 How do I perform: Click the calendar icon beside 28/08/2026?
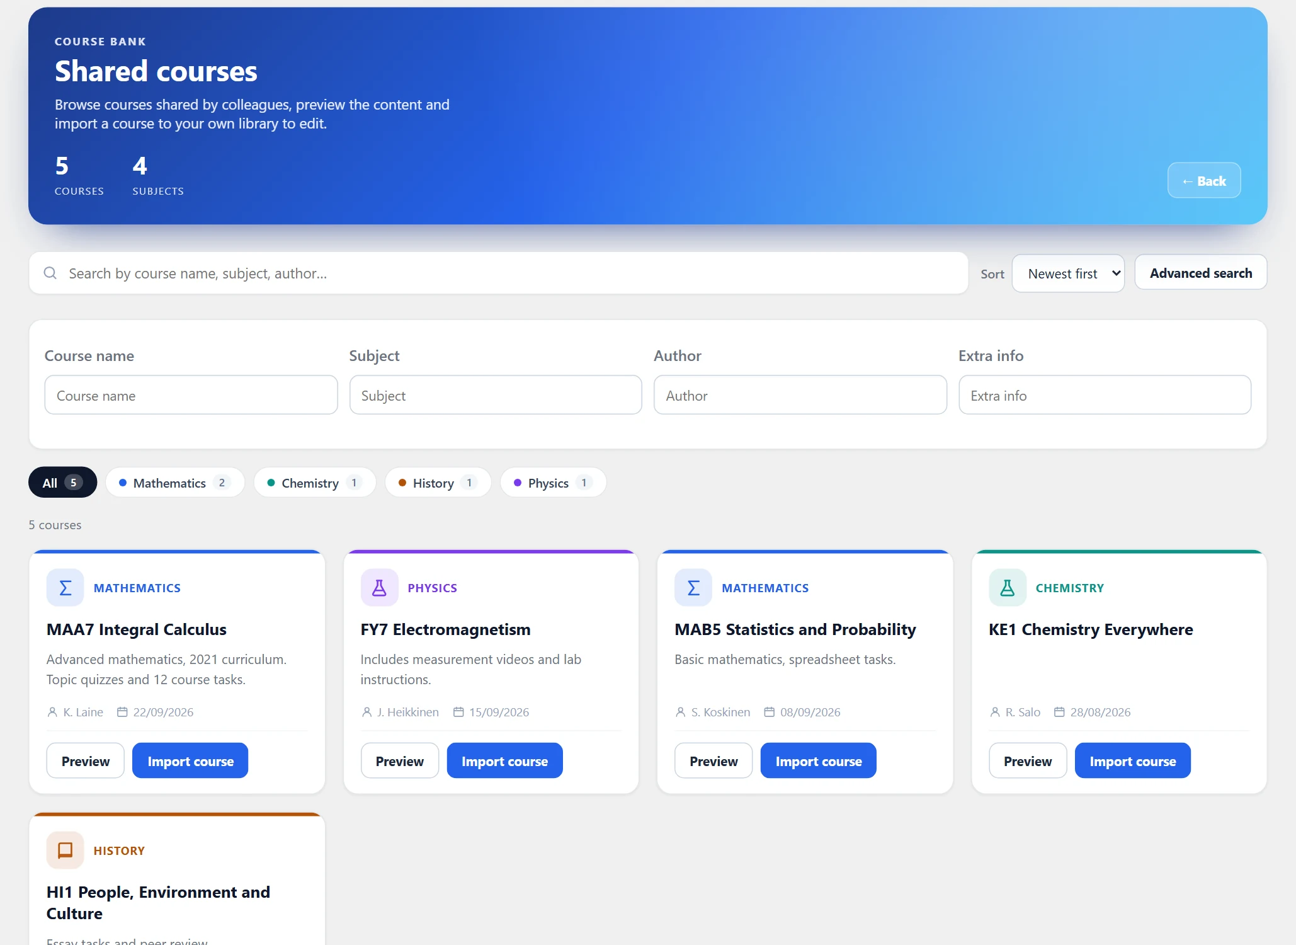click(x=1059, y=712)
